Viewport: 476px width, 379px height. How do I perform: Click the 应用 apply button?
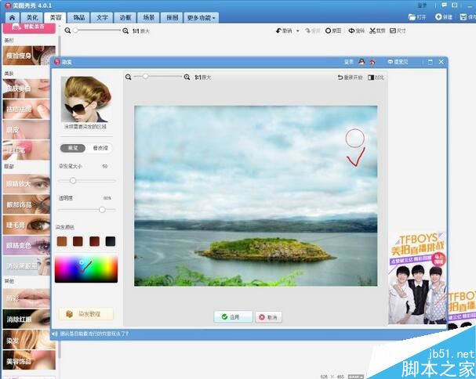(233, 317)
